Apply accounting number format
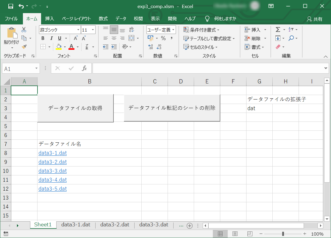 (x=151, y=38)
